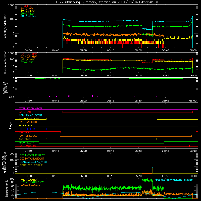This screenshot has width=201, height=201.
Task: Pick the cyan 50-100 keV legend label
Action: [28, 16]
